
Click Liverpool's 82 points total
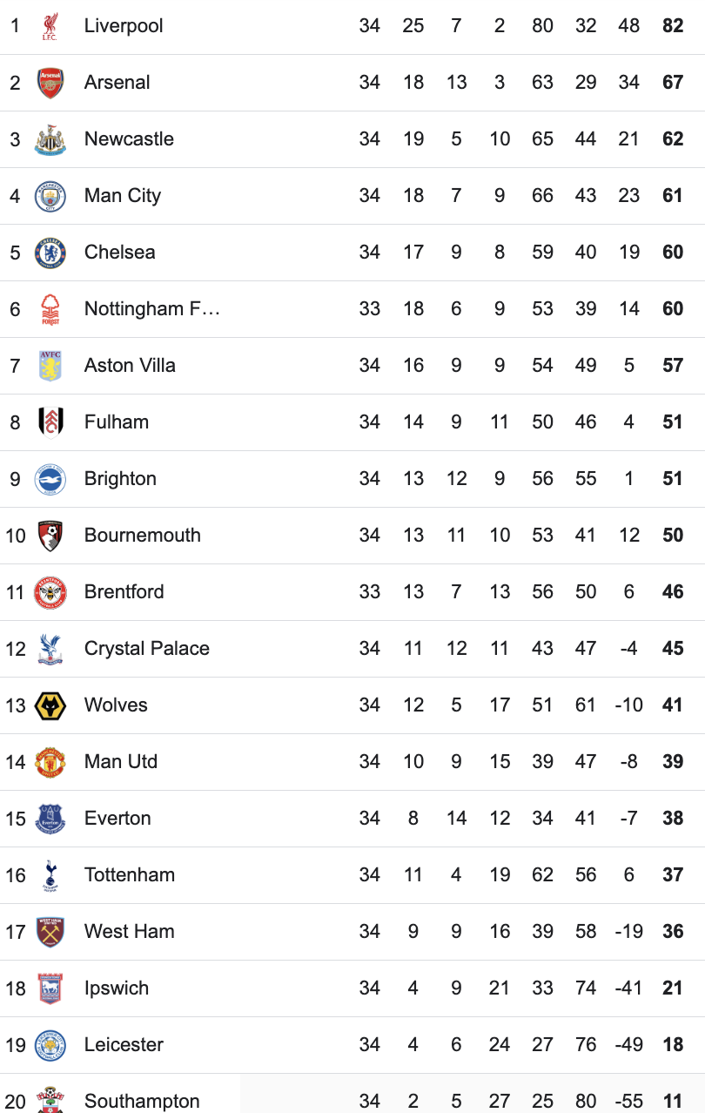click(673, 26)
